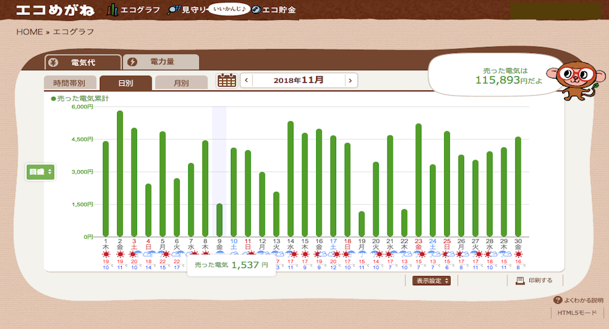Switch to the 電力量 tab

pyautogui.click(x=161, y=62)
